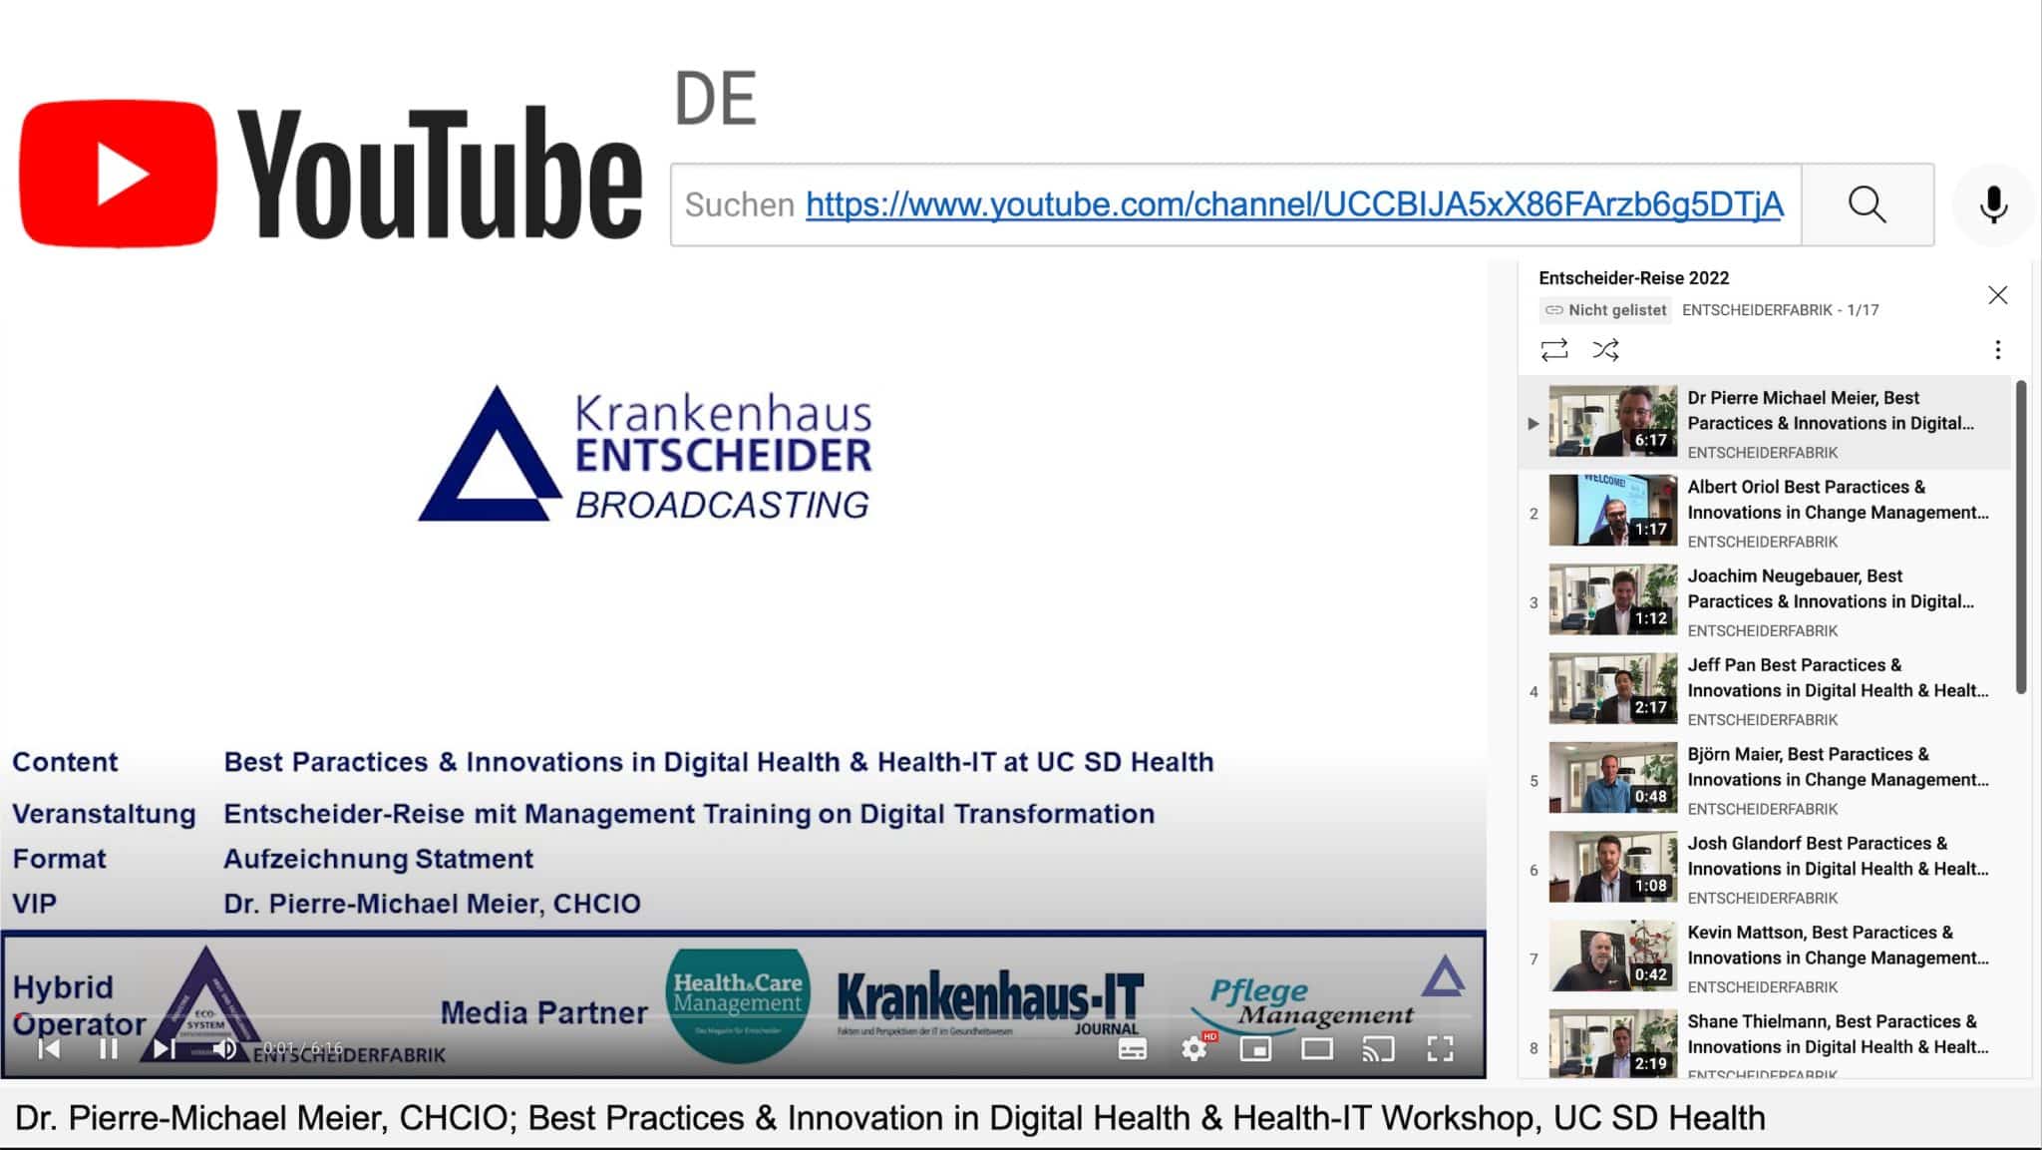Click ENTSCHEIDERFABRIK under Albert Oriol video
The height and width of the screenshot is (1150, 2042).
pos(1762,542)
